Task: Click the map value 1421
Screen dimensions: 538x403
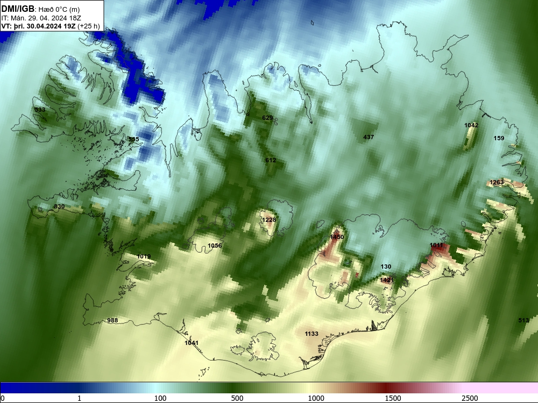Action: [x=387, y=280]
